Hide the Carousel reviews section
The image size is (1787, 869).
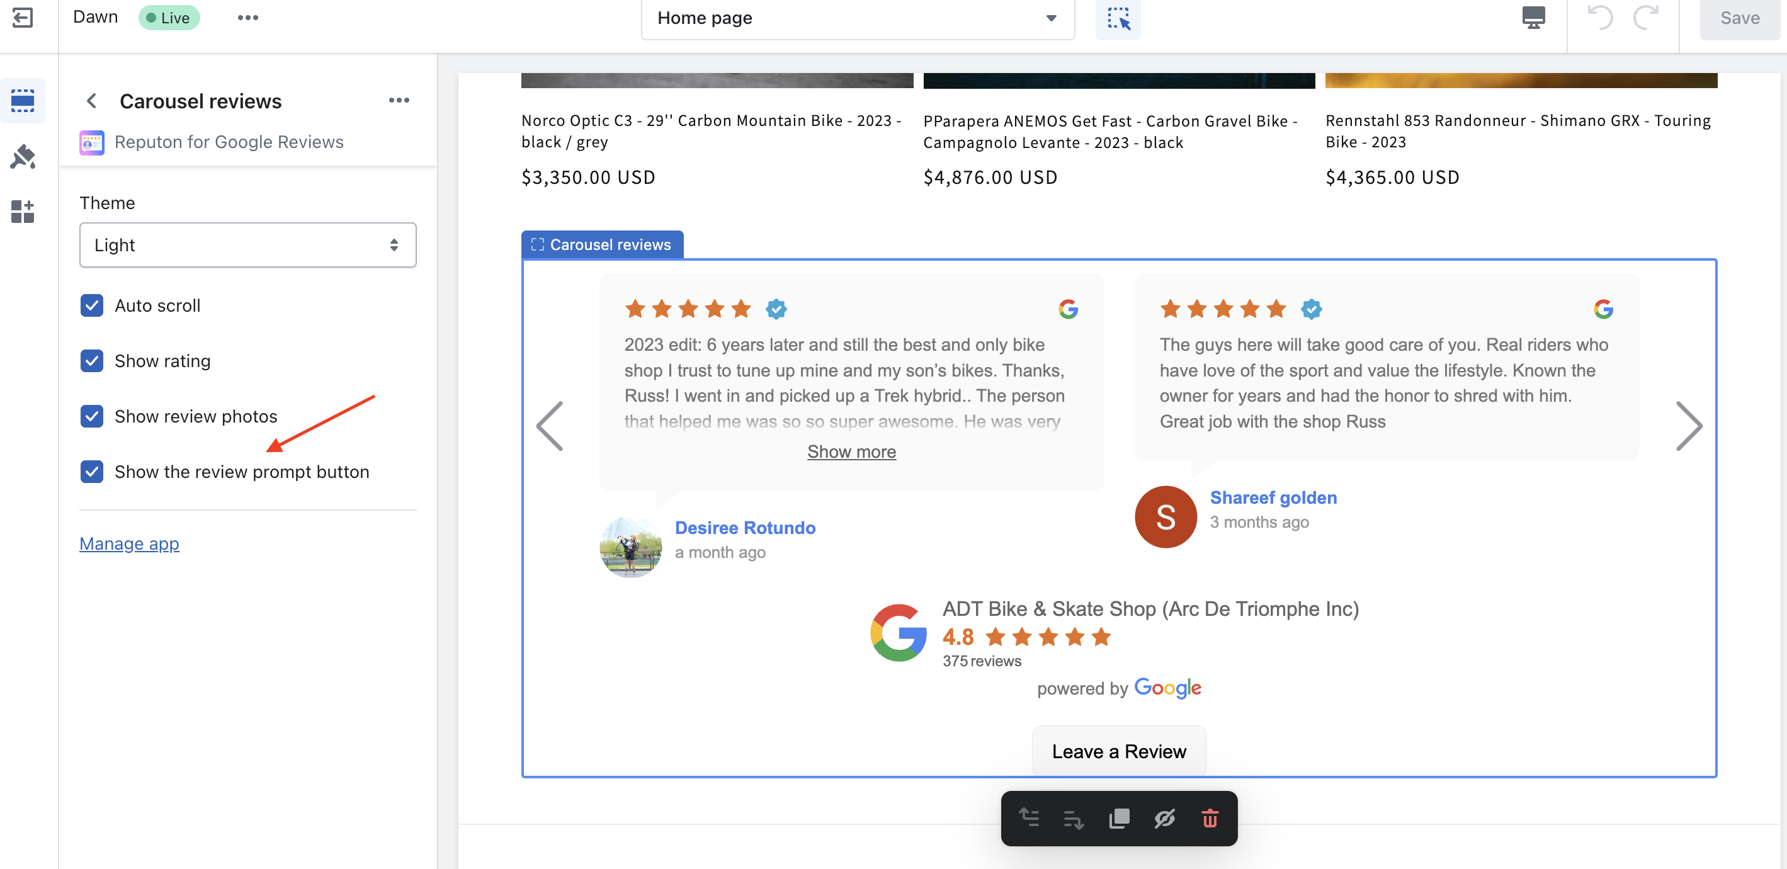[1164, 819]
